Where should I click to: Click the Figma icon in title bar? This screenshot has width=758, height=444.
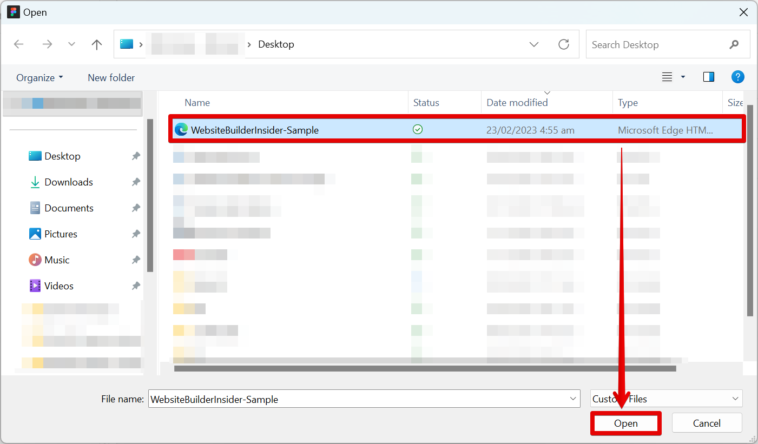click(x=13, y=12)
